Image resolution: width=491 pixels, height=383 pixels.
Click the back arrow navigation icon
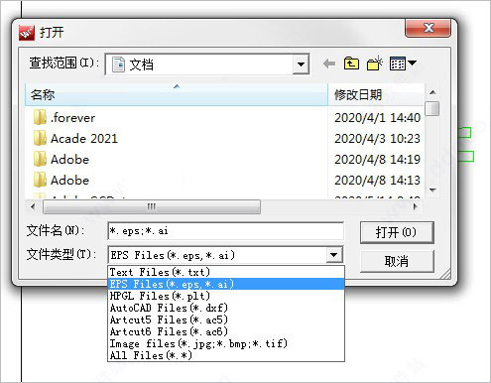329,64
